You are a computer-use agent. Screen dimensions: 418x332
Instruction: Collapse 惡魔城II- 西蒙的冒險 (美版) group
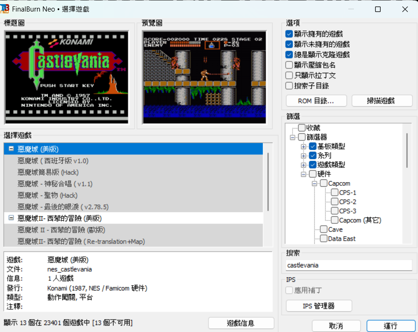click(x=11, y=218)
